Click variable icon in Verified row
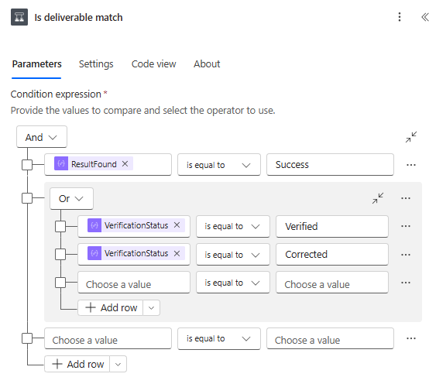This screenshot has width=429, height=384. point(94,225)
